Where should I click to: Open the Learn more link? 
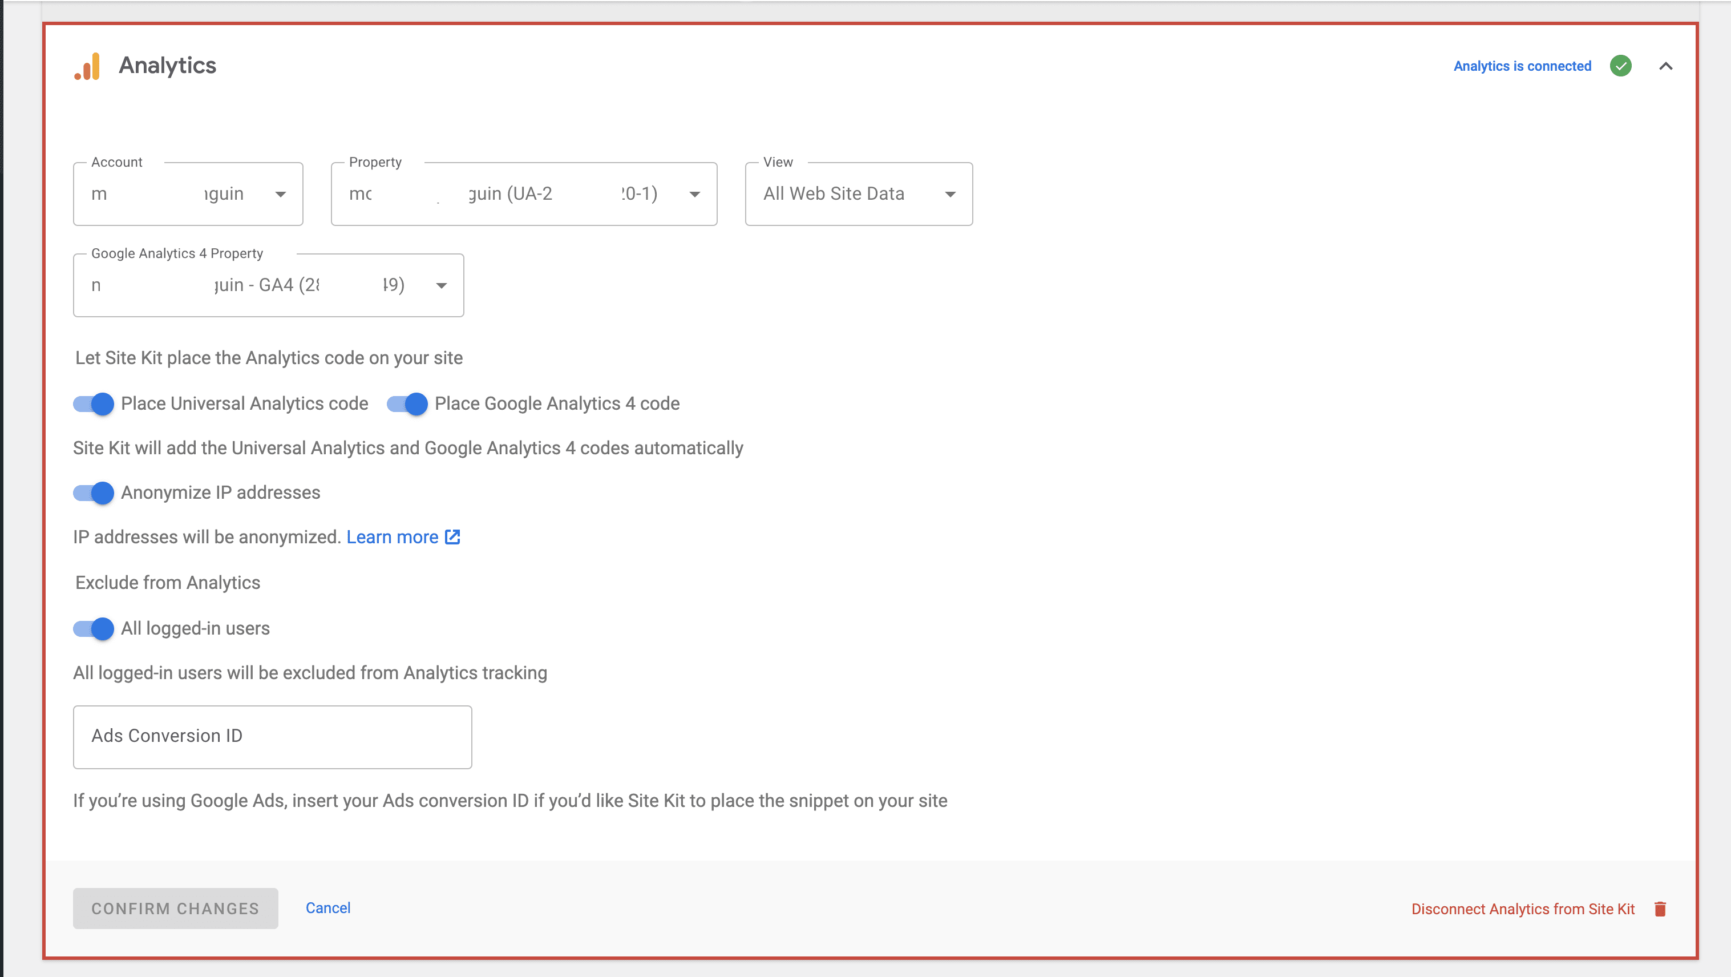(393, 537)
